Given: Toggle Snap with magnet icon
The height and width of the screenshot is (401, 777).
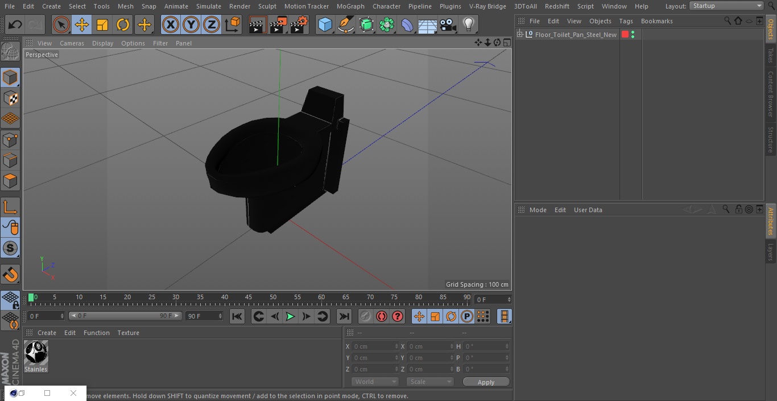Looking at the screenshot, I should coord(10,275).
